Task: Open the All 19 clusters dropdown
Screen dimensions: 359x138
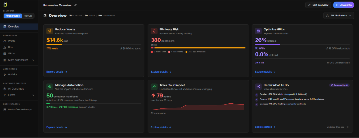Action: (338, 16)
